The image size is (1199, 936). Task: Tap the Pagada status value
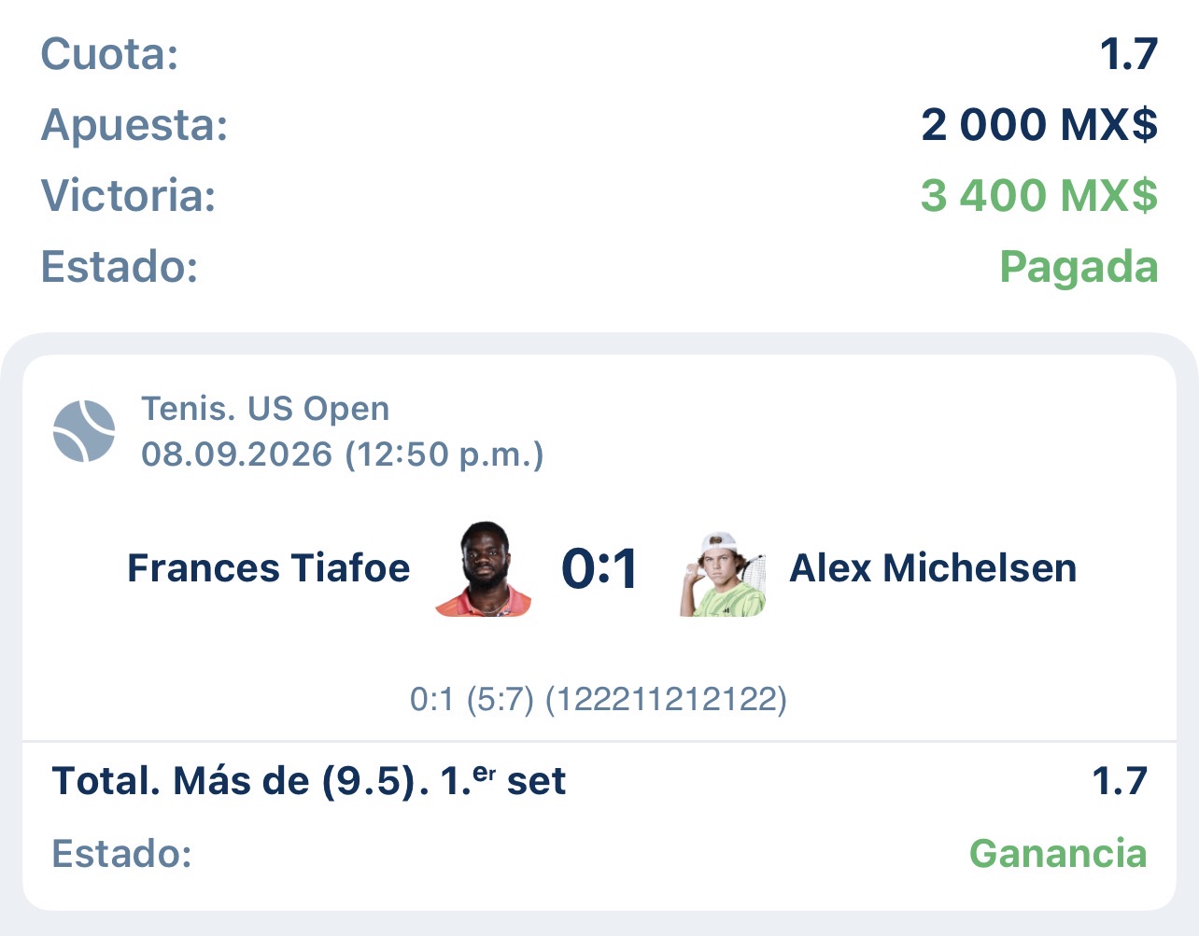click(x=1079, y=267)
